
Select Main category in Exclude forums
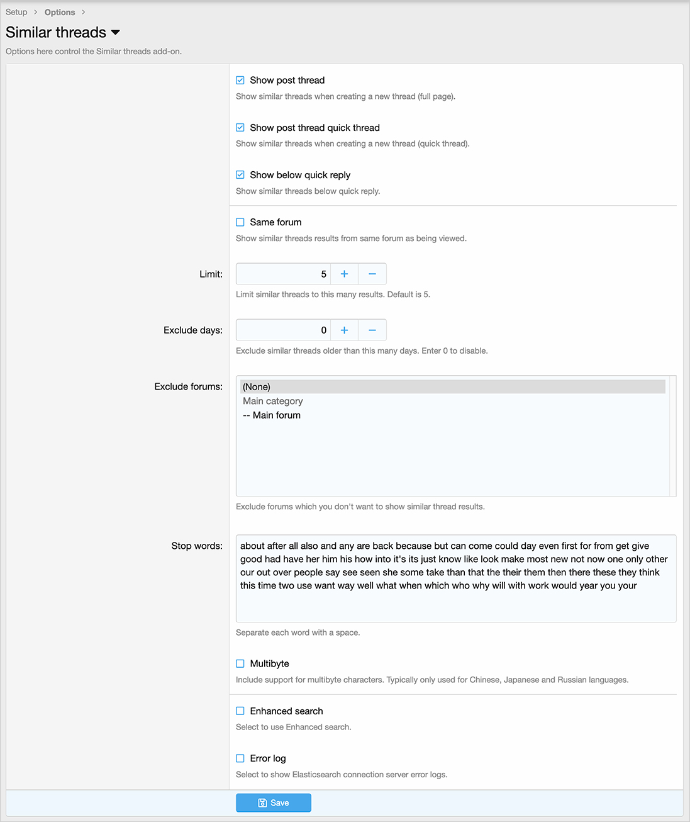(273, 401)
